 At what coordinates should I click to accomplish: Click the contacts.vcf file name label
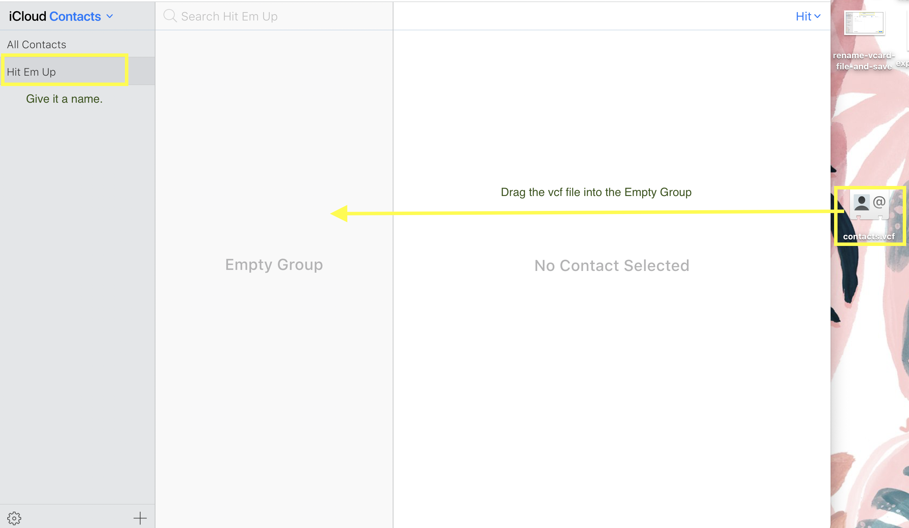click(x=869, y=237)
